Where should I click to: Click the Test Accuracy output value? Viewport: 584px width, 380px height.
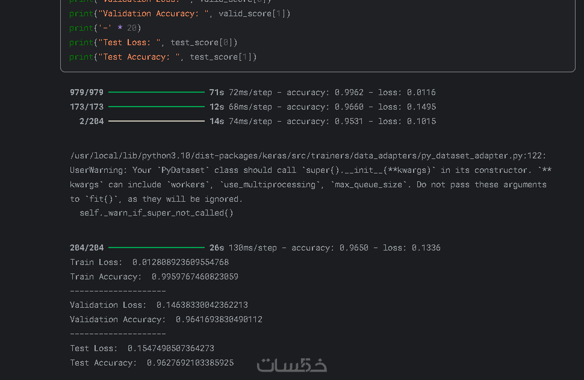tap(190, 363)
